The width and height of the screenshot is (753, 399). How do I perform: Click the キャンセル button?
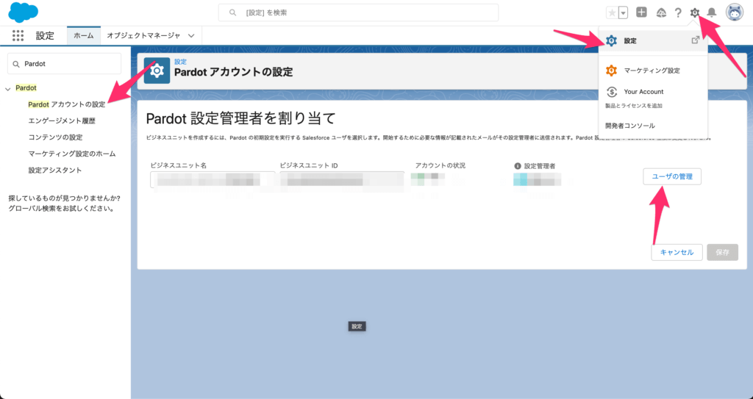(677, 252)
